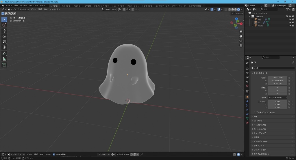Switch to the スカルプト workspace tab

(77, 6)
